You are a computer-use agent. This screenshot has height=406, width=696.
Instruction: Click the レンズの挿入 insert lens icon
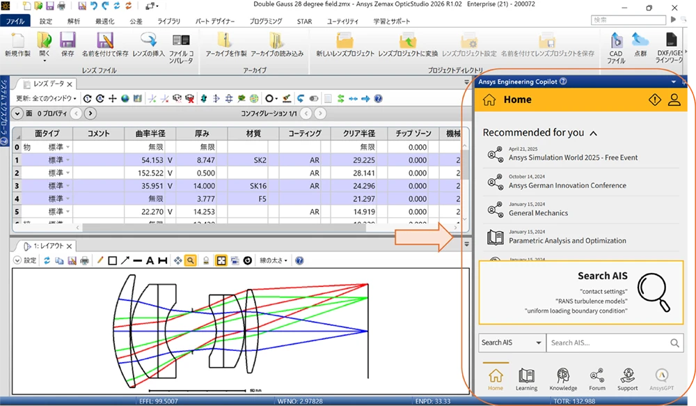tap(148, 40)
